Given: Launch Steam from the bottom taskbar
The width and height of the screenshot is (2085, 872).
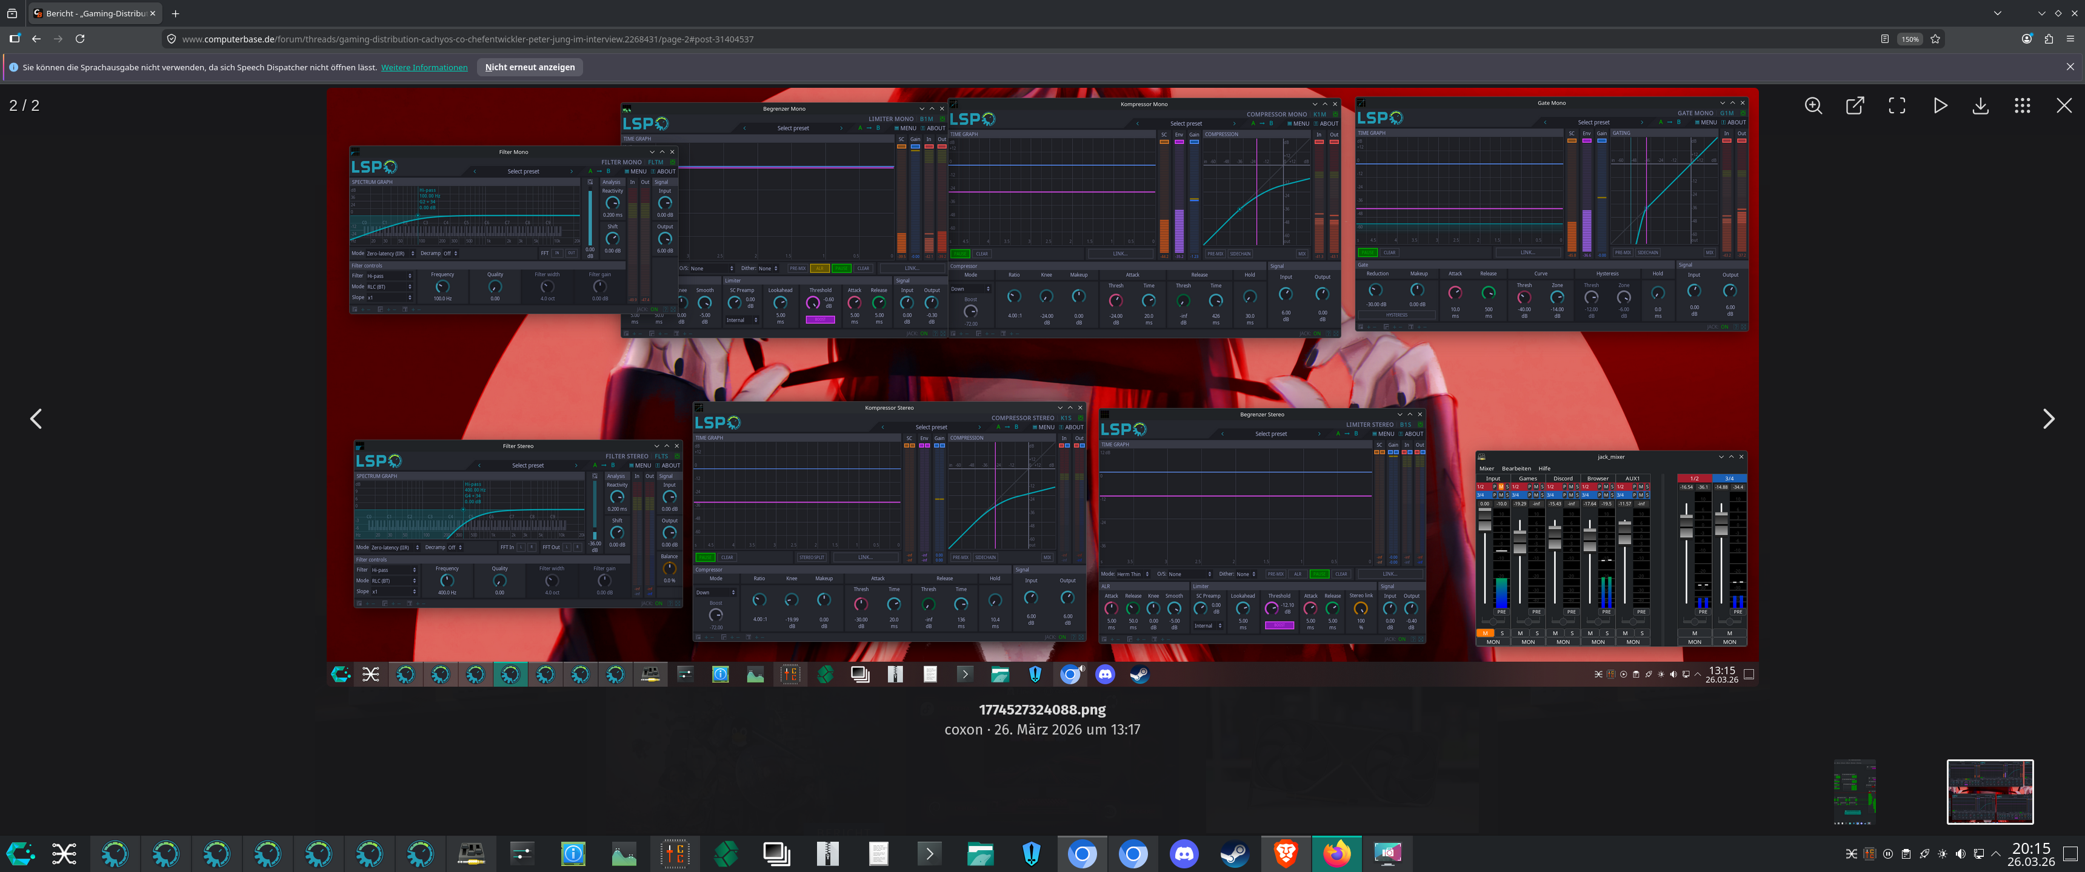Looking at the screenshot, I should point(1234,853).
